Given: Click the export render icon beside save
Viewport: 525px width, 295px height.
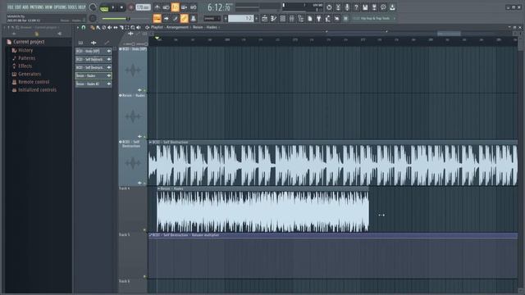Looking at the screenshot, I should [x=374, y=7].
